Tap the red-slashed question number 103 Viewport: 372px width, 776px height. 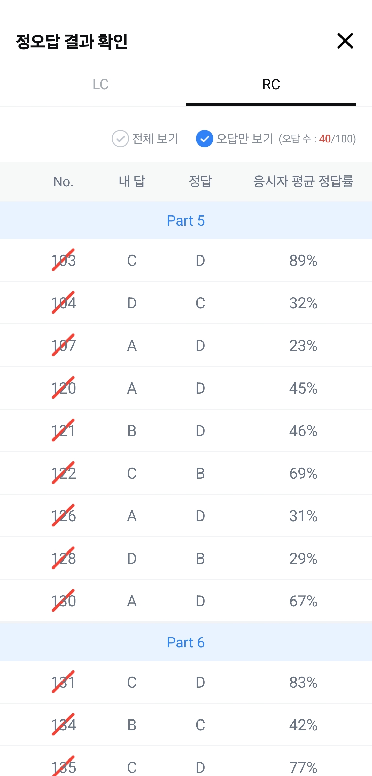tap(63, 260)
